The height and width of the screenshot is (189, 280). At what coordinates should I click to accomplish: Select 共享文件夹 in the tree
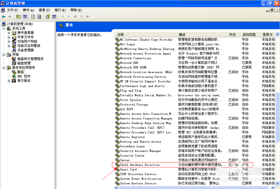[25, 37]
